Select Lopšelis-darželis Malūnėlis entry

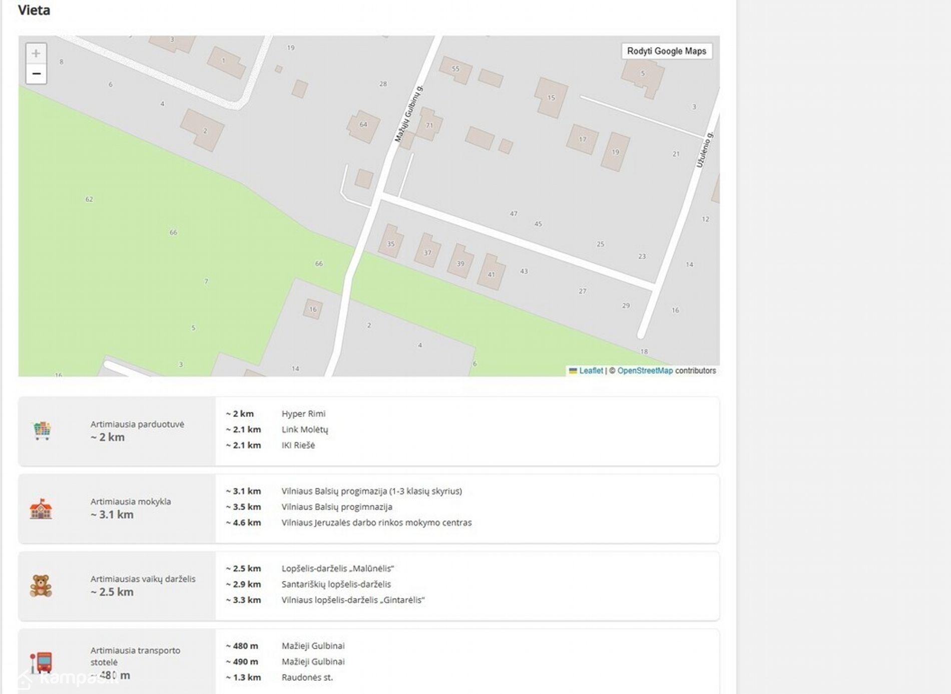(x=337, y=568)
